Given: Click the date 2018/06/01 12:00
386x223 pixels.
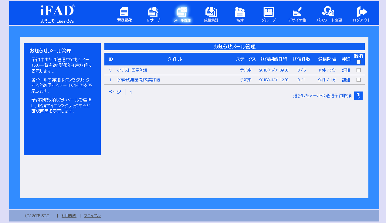Looking at the screenshot, I should point(274,80).
